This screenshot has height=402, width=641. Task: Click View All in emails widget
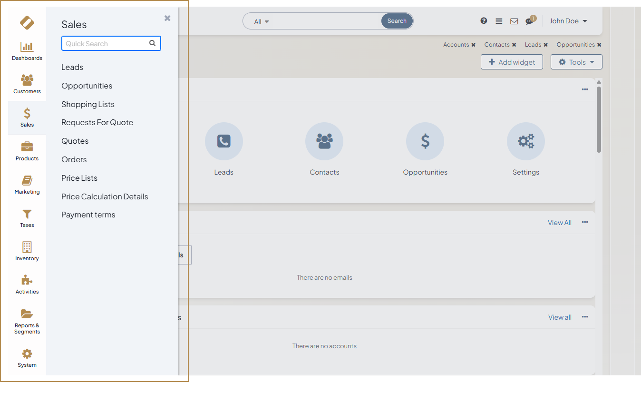pyautogui.click(x=560, y=223)
